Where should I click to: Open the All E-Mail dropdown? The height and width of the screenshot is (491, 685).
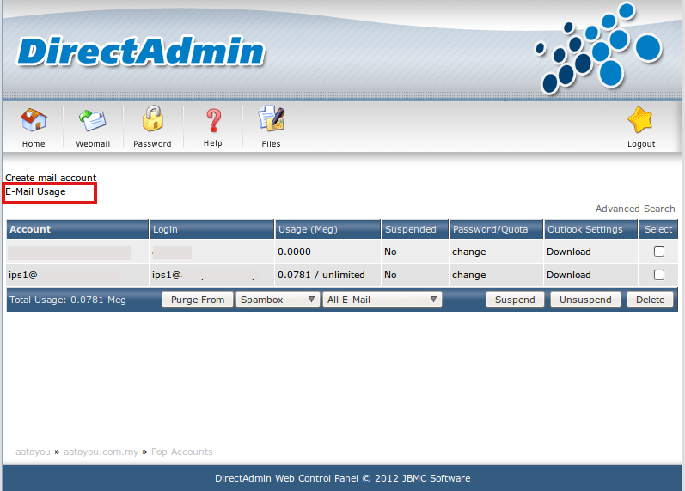click(382, 300)
